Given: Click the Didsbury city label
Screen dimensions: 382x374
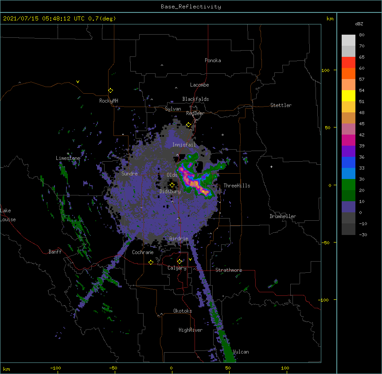Looking at the screenshot, I should [170, 191].
